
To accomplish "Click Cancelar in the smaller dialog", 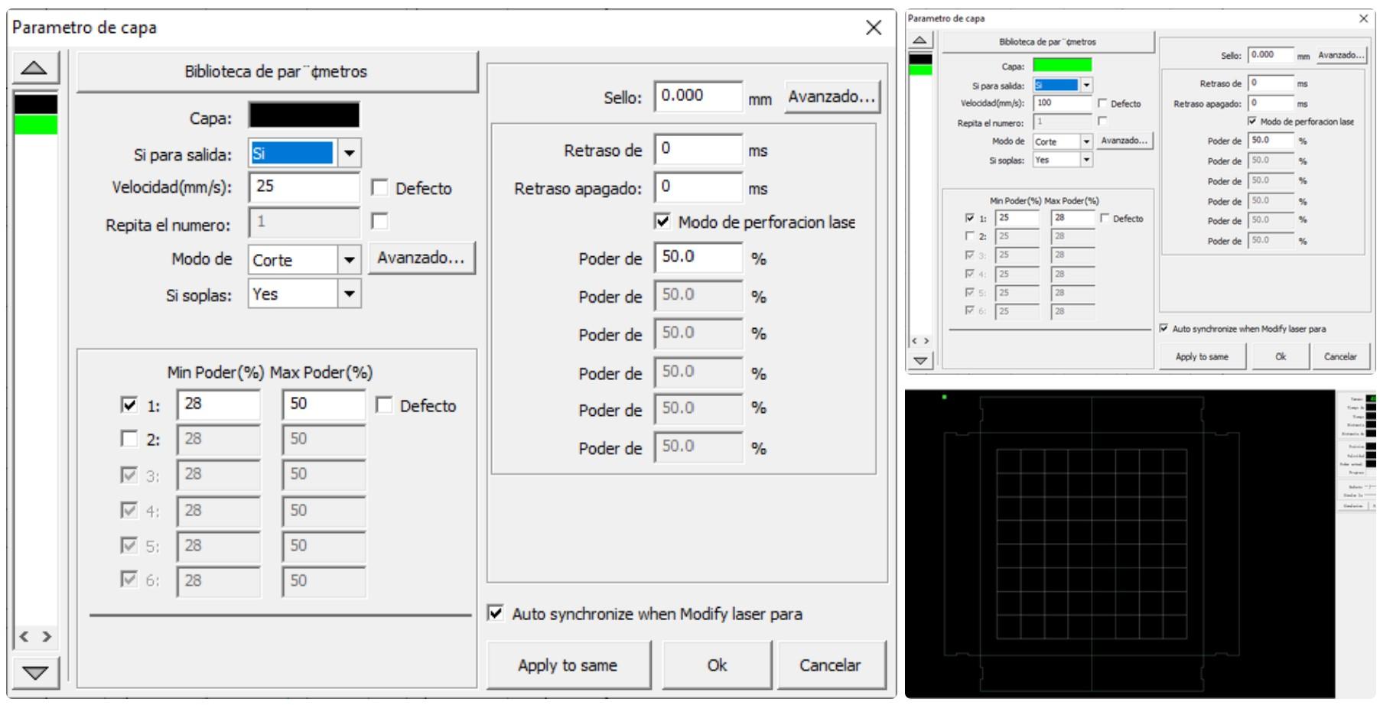I will (1340, 356).
